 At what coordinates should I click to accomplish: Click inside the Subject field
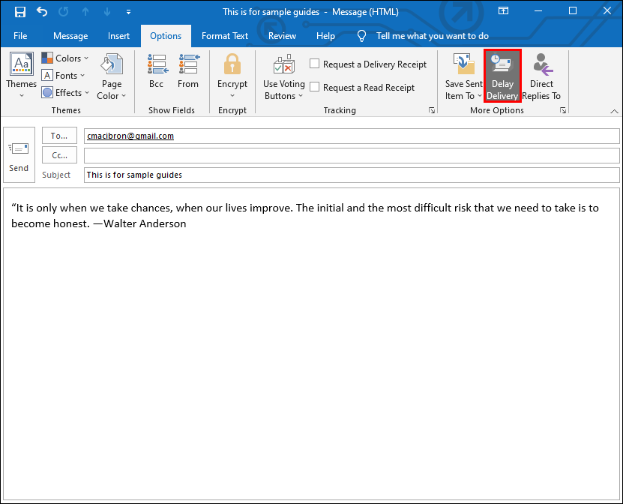click(351, 175)
